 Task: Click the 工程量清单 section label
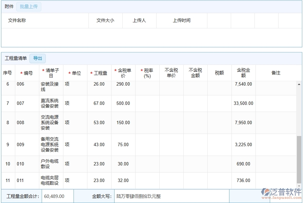(15, 58)
